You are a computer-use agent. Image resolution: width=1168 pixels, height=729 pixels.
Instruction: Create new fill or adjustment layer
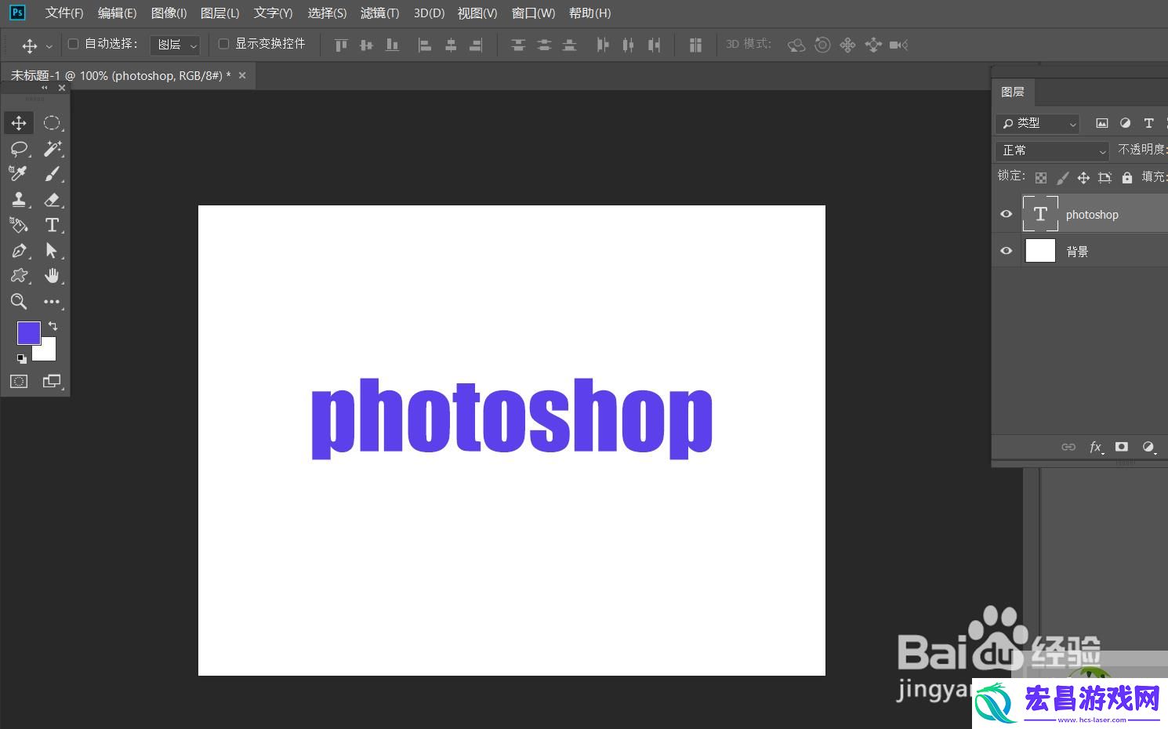click(x=1148, y=447)
